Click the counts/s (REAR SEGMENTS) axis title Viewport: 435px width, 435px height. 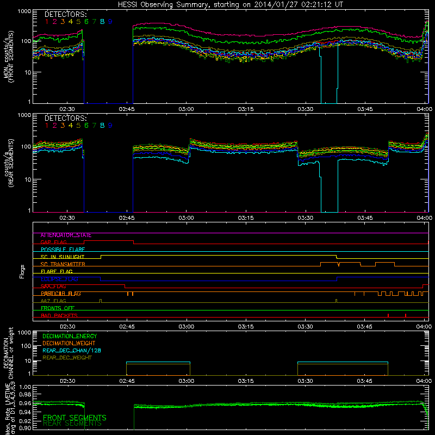pyautogui.click(x=8, y=163)
